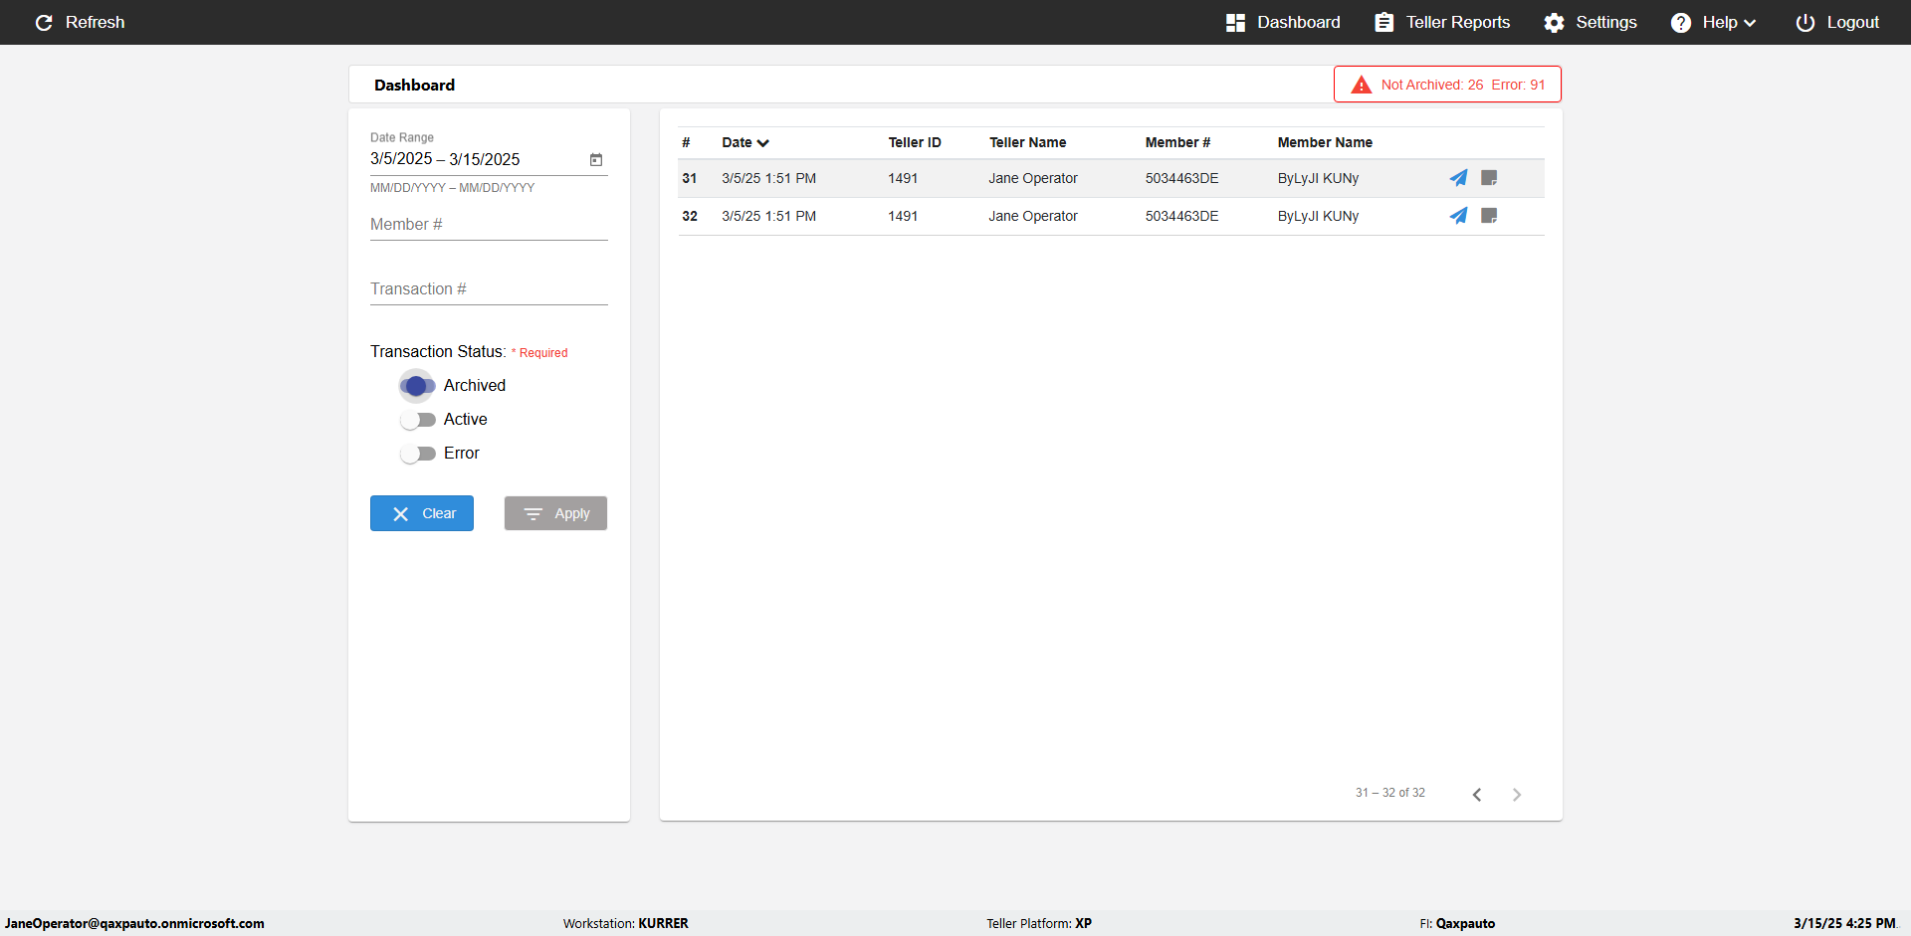1911x936 pixels.
Task: Click member number 5034463DE in row 32
Action: pos(1181,216)
